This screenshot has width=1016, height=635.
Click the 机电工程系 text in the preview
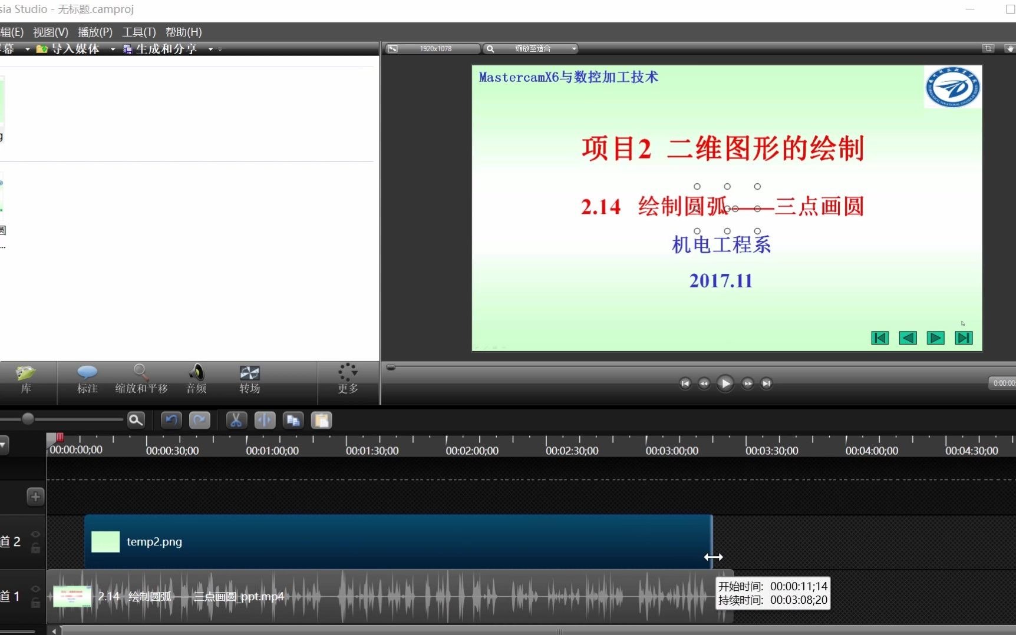coord(721,244)
